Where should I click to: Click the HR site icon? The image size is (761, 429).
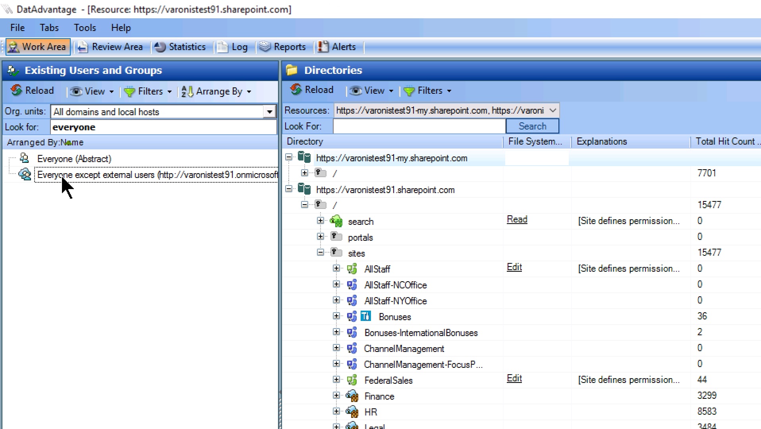click(352, 412)
